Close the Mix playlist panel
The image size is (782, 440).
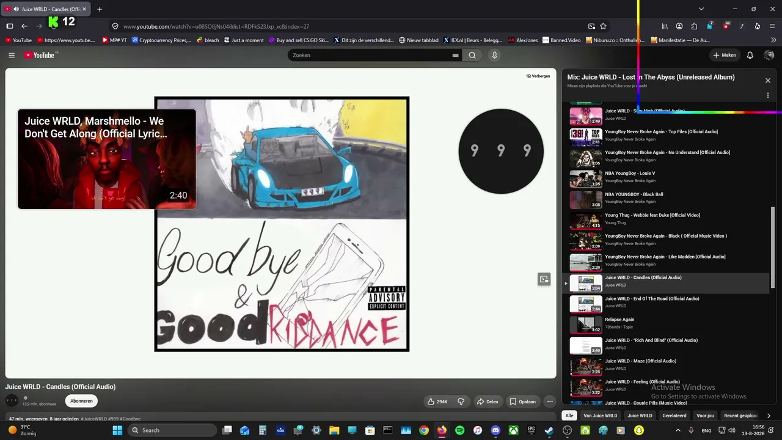[768, 81]
